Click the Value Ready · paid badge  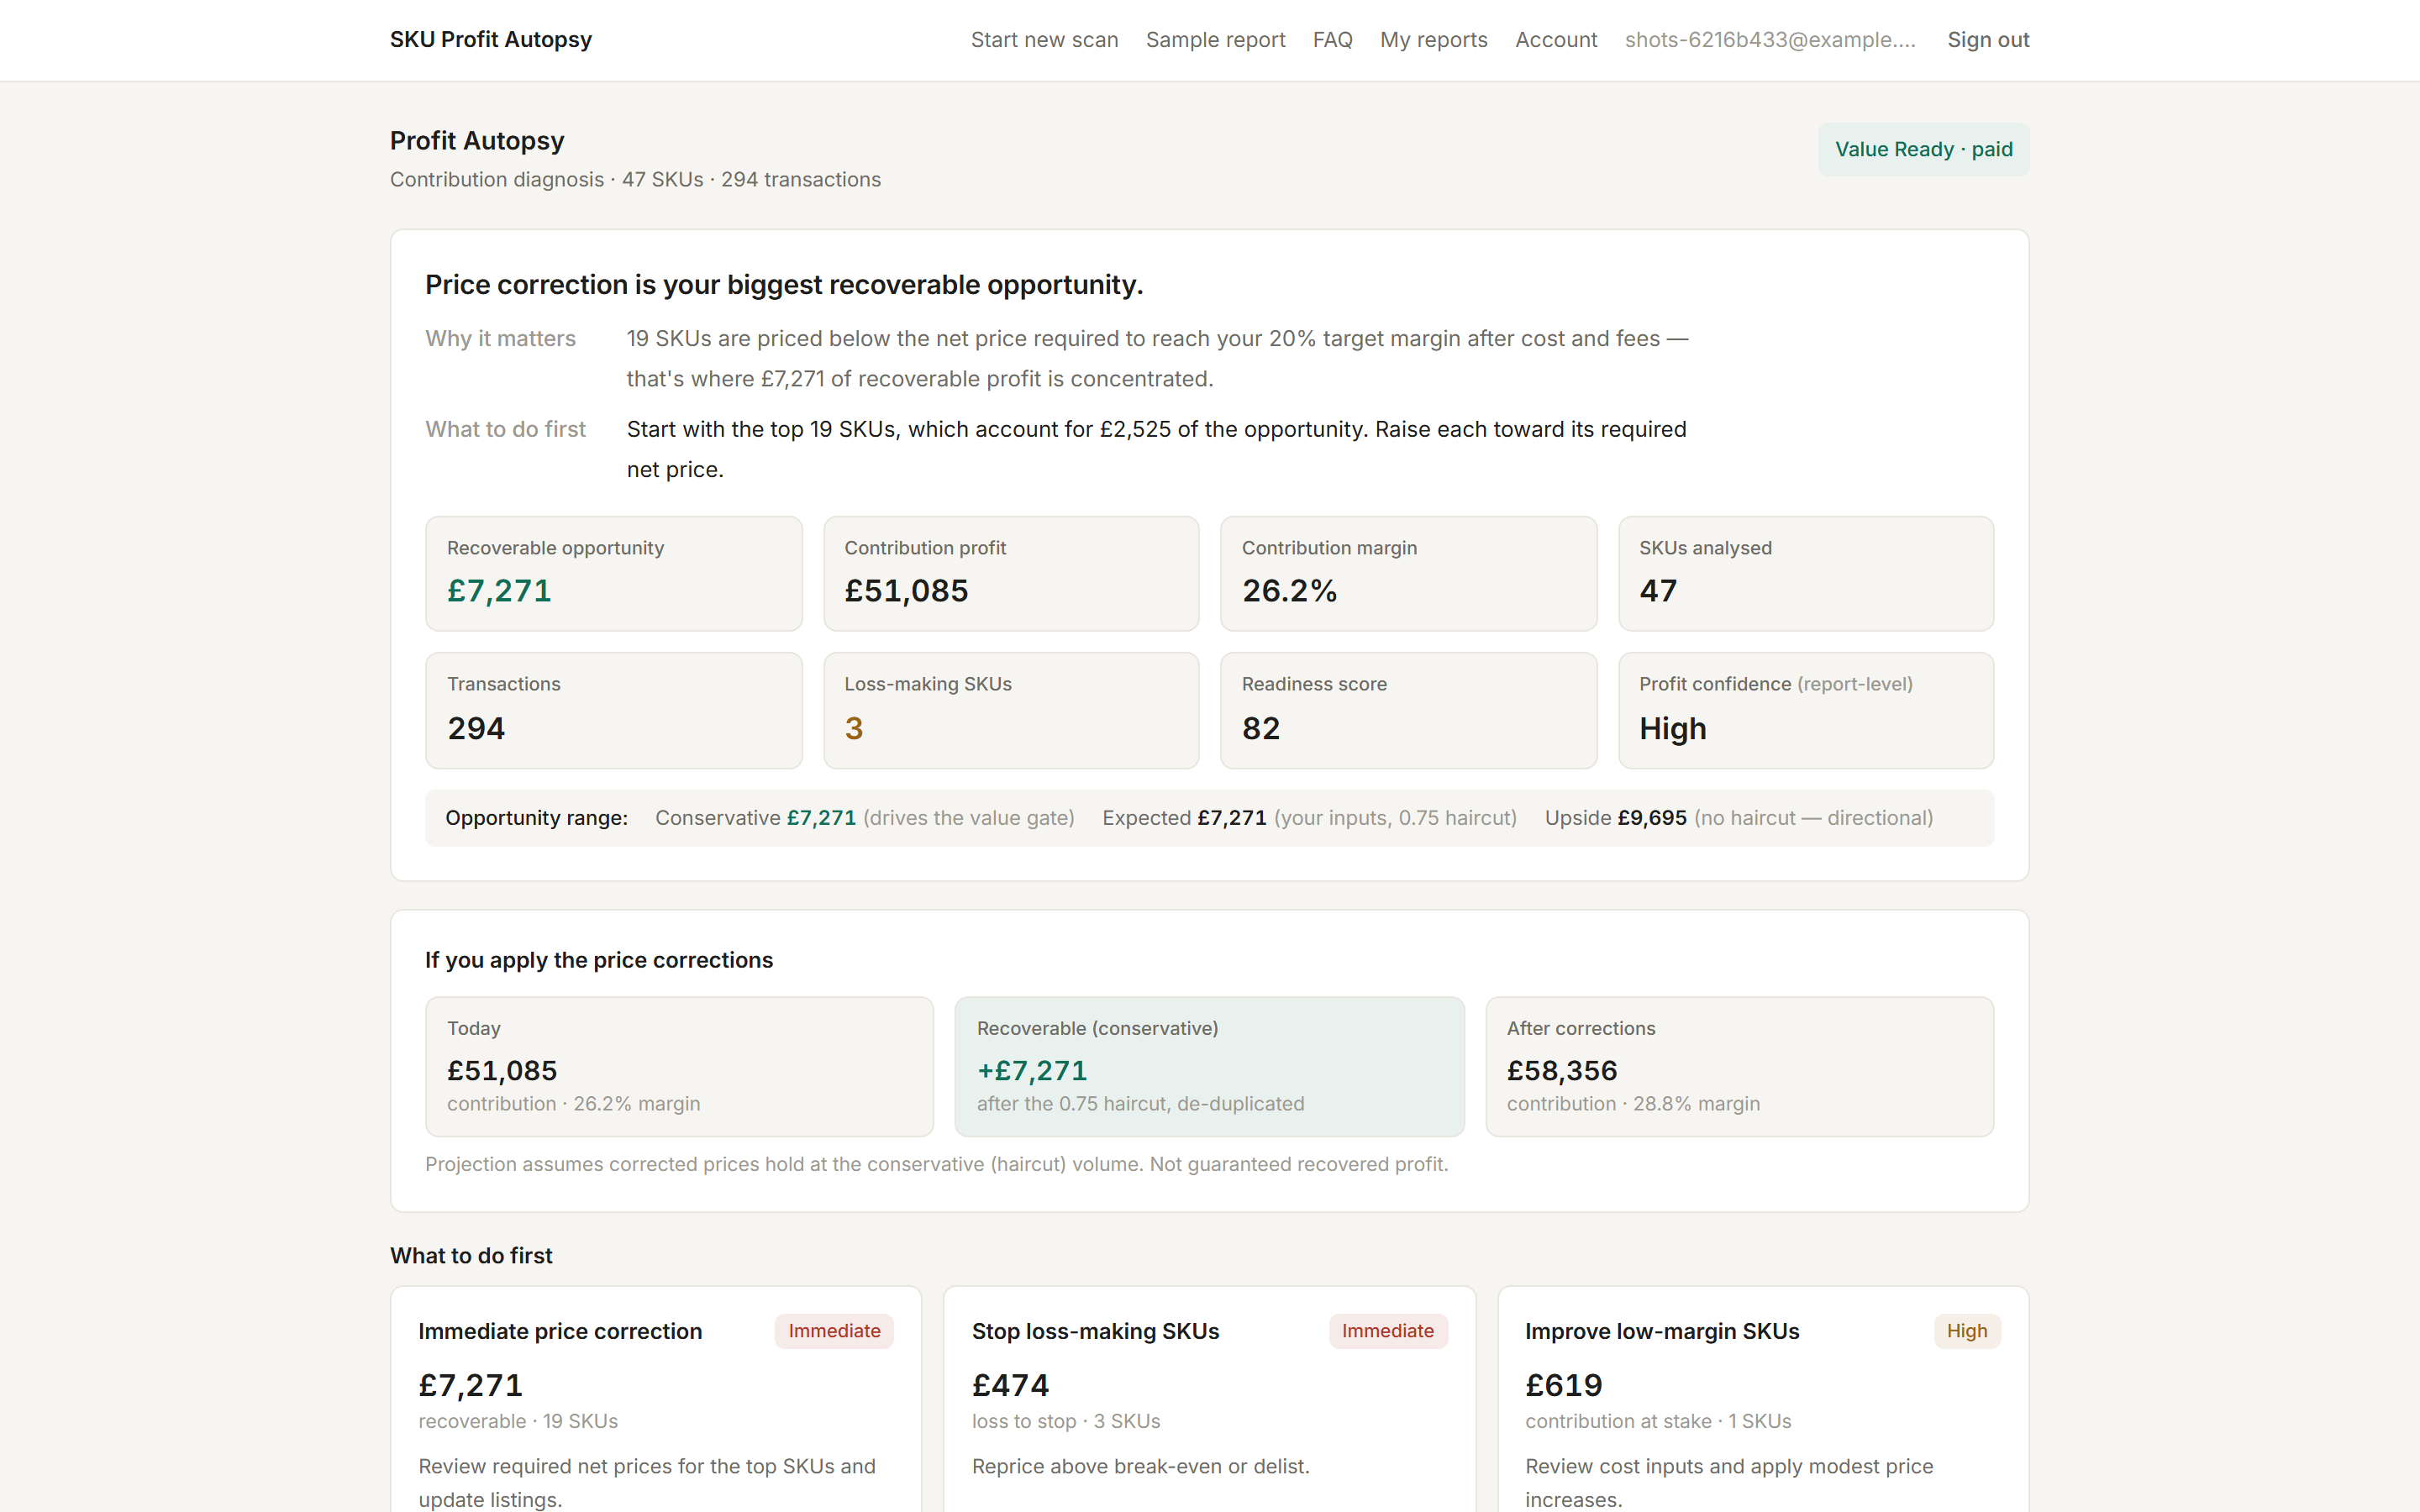pyautogui.click(x=1923, y=149)
